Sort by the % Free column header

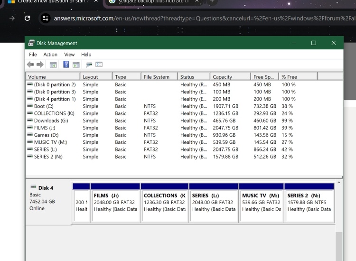[298, 77]
